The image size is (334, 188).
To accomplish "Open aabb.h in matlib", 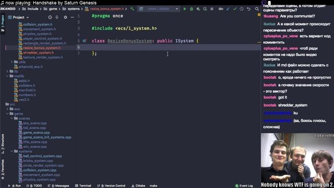I will [24, 80].
